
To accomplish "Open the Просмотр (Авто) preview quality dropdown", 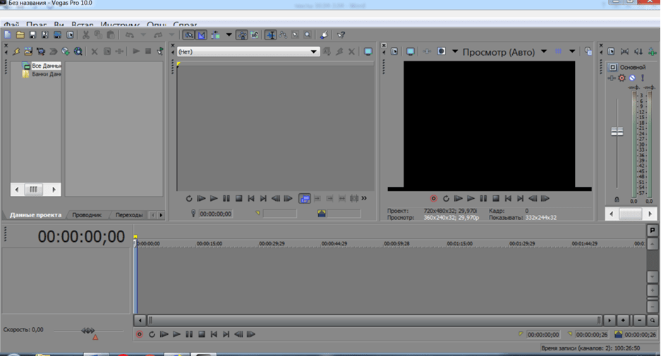I will click(543, 51).
